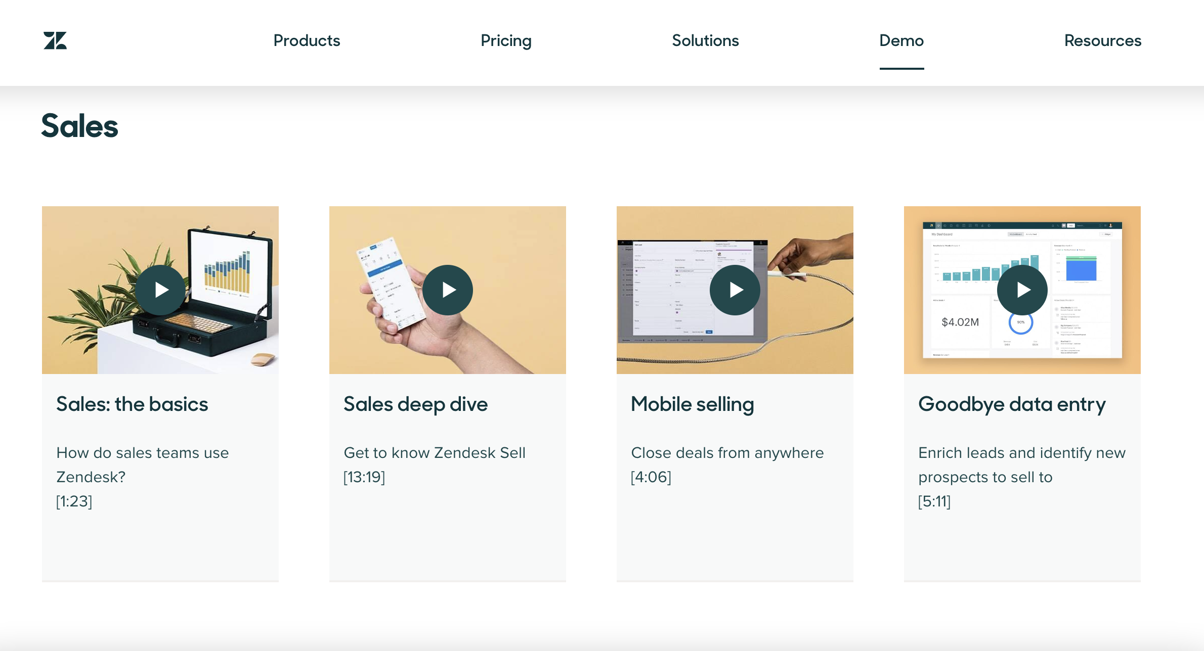This screenshot has width=1204, height=651.
Task: Play the Mobile selling video
Action: (x=735, y=290)
